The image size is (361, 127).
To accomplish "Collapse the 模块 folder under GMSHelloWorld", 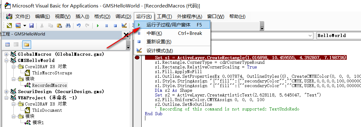I will [14, 79].
